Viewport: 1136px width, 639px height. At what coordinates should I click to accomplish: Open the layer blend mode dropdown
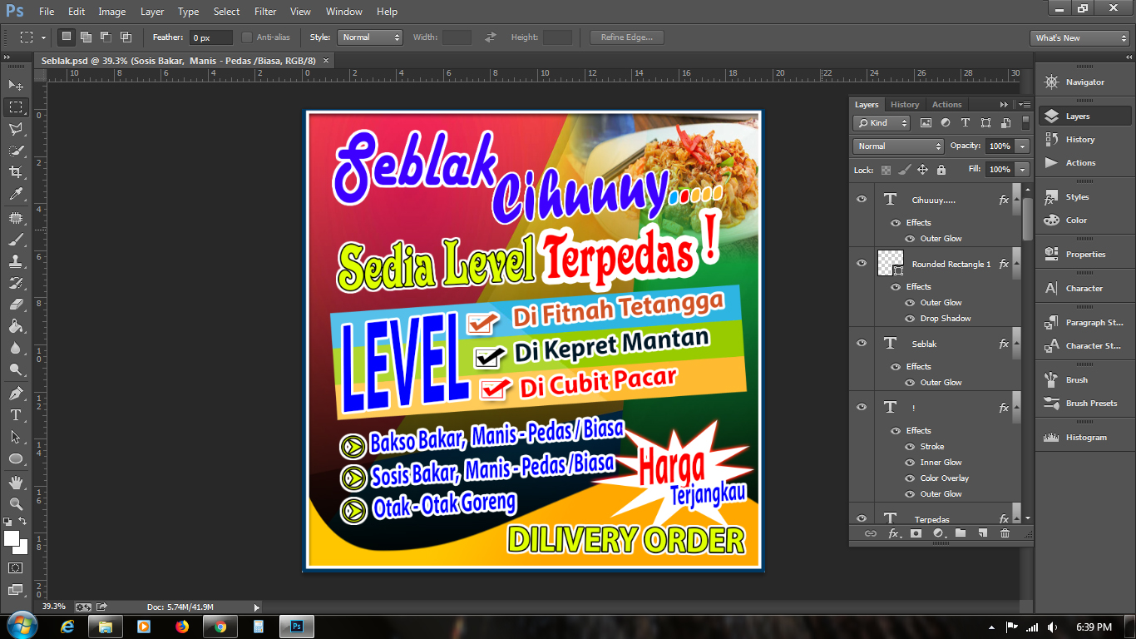coord(897,146)
